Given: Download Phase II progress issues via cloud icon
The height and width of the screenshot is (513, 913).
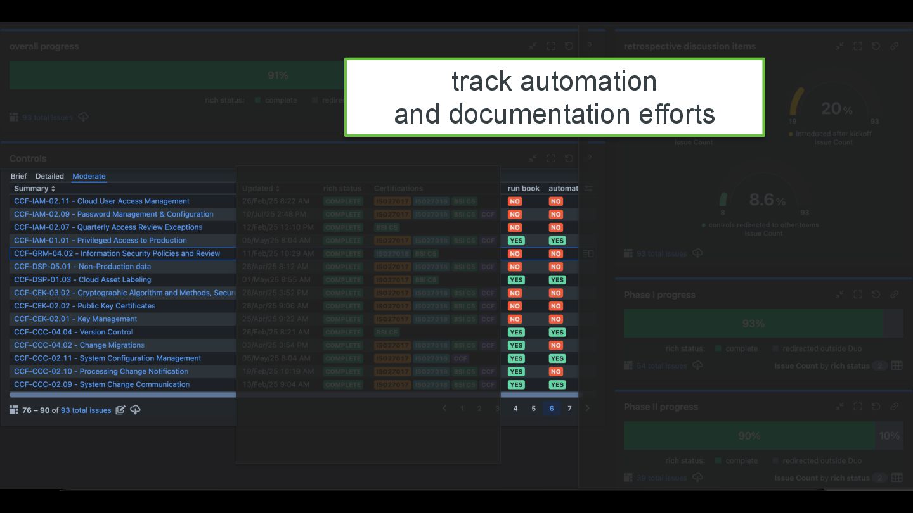Looking at the screenshot, I should 697,478.
